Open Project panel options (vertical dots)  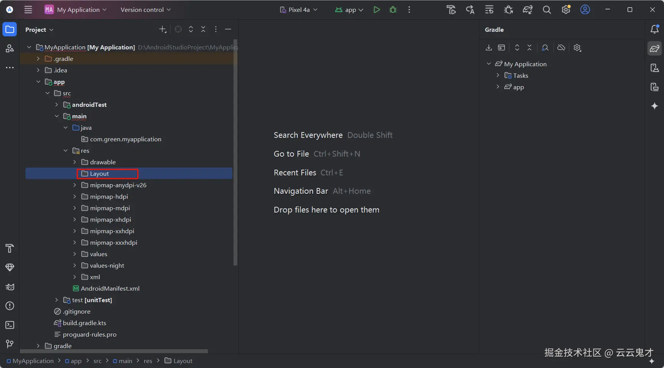coord(216,29)
